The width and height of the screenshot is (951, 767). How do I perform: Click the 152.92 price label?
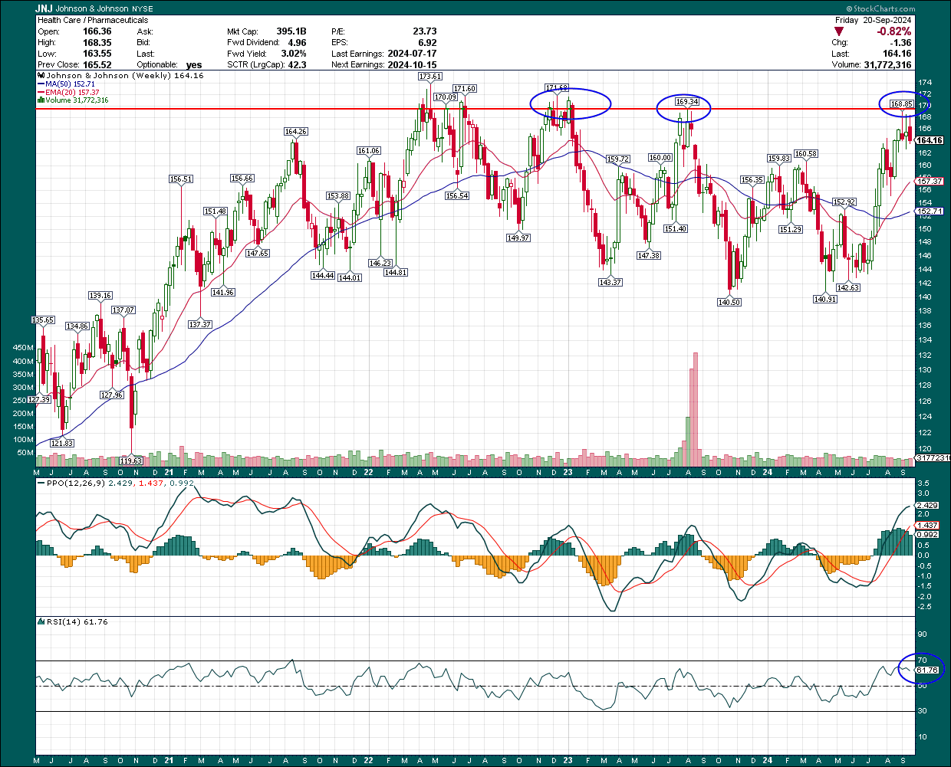844,202
